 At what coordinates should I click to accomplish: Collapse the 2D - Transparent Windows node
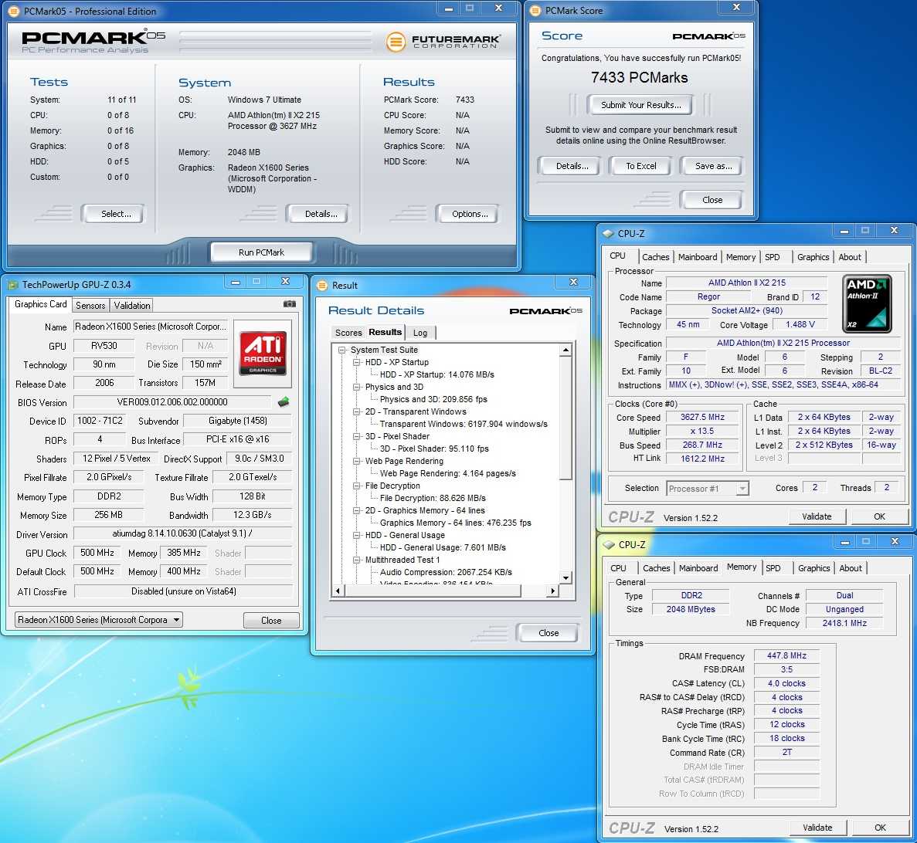click(x=356, y=412)
